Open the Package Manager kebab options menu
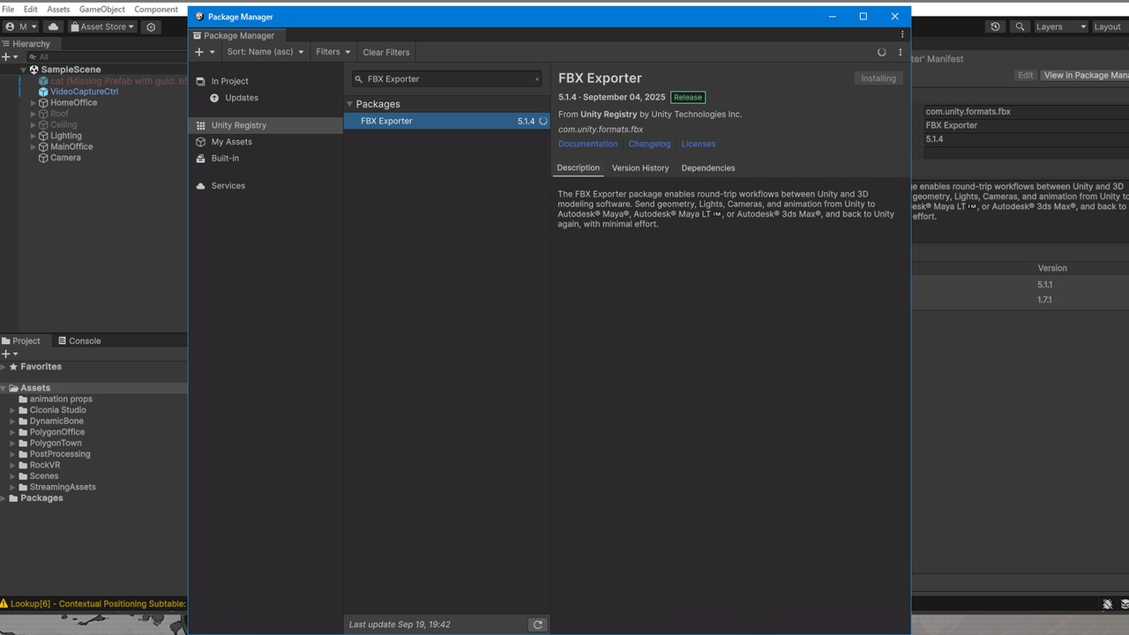This screenshot has height=635, width=1129. point(901,52)
